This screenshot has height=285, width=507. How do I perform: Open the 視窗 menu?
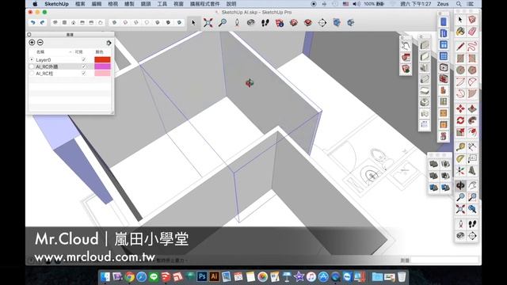(x=178, y=4)
